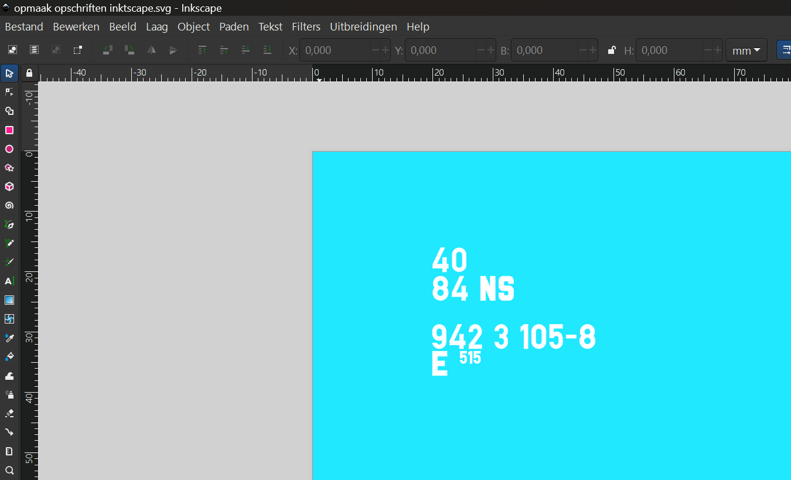This screenshot has width=791, height=480.
Task: Select the Rectangle tool
Action: click(x=9, y=130)
